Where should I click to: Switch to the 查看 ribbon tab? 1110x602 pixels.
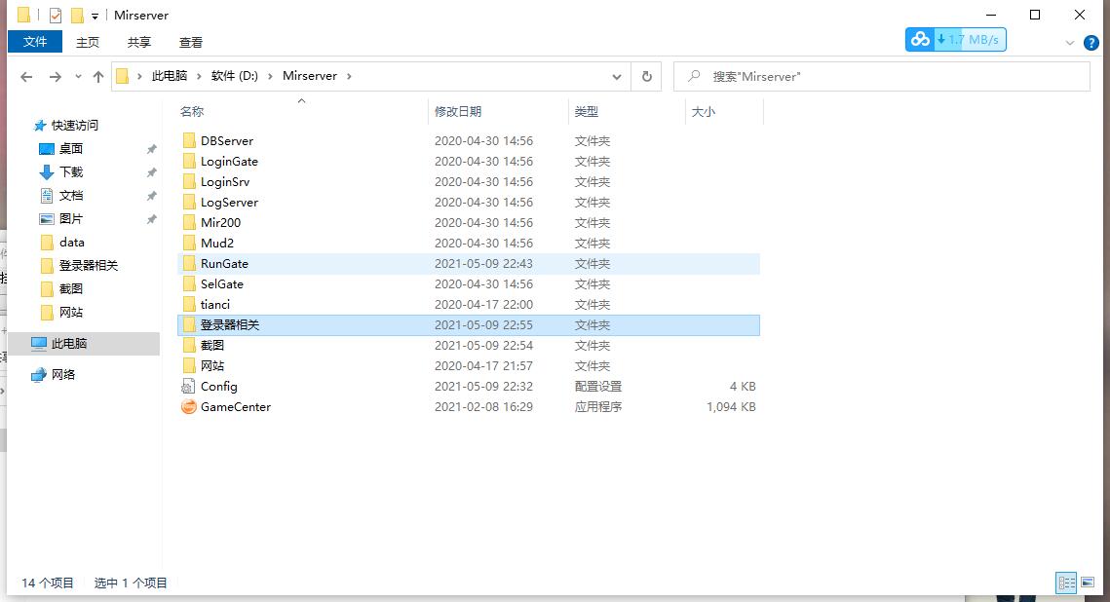click(x=190, y=43)
